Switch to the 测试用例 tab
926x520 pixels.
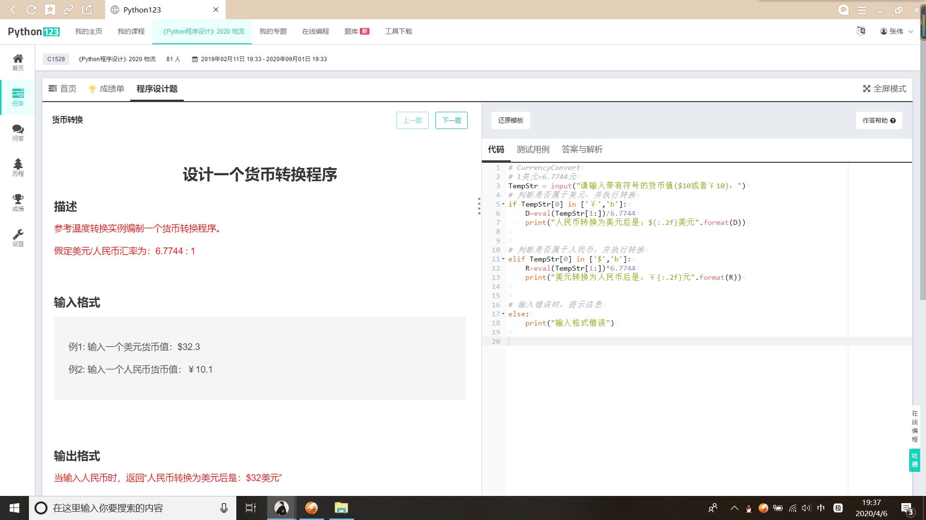pyautogui.click(x=533, y=149)
